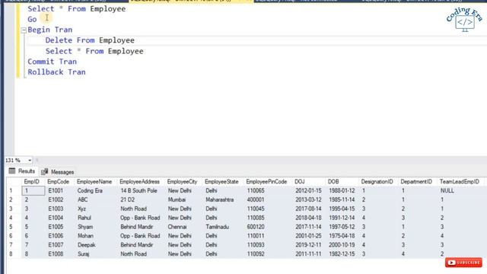Click the EmpCode column header
Screen dimensions: 487x274
coord(59,182)
